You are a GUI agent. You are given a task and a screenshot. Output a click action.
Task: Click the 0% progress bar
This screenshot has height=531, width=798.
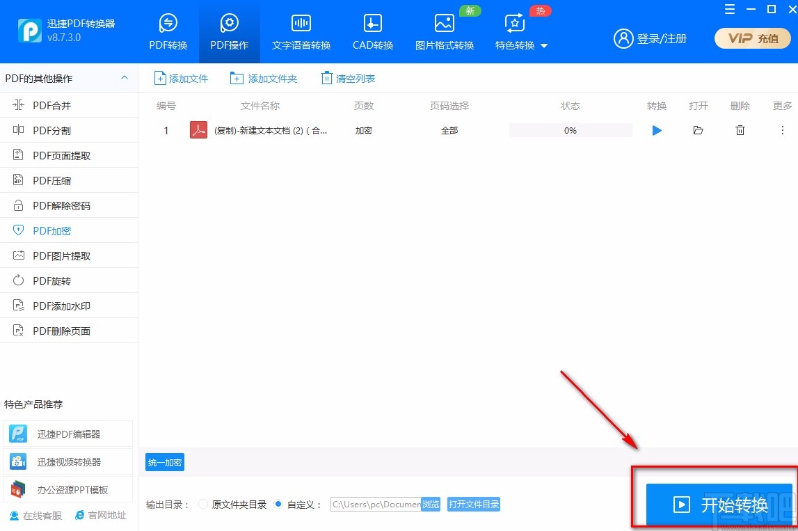tap(570, 130)
